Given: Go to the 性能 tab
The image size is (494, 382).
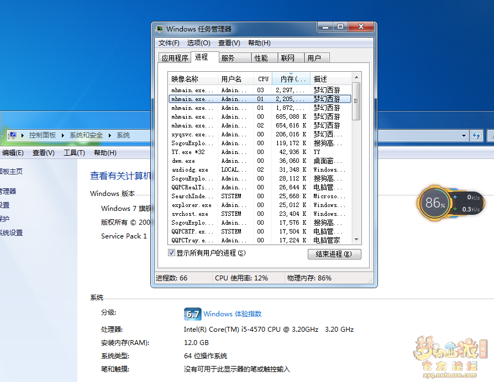Looking at the screenshot, I should tap(264, 58).
